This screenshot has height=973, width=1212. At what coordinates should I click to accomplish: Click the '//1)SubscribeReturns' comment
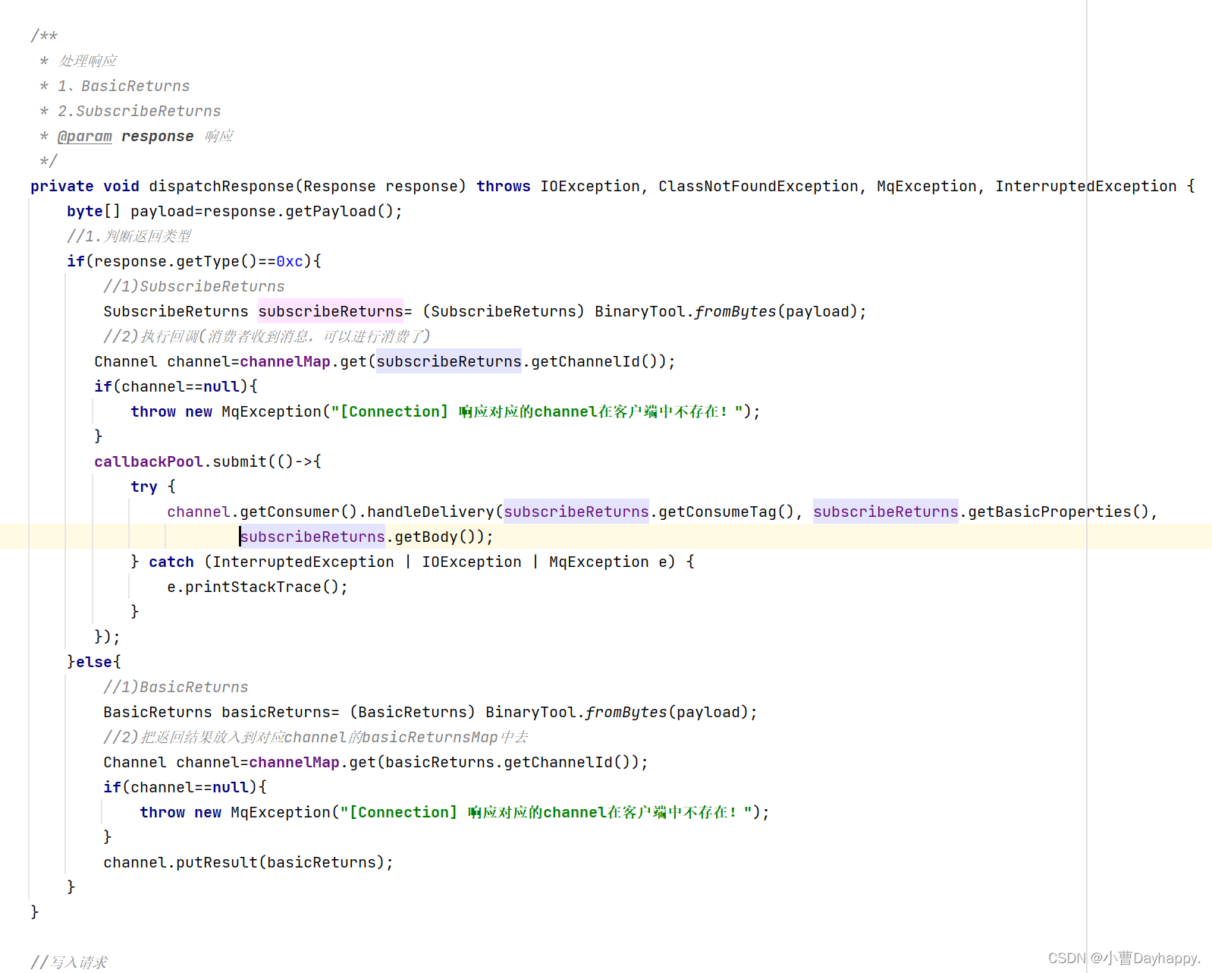click(x=194, y=286)
